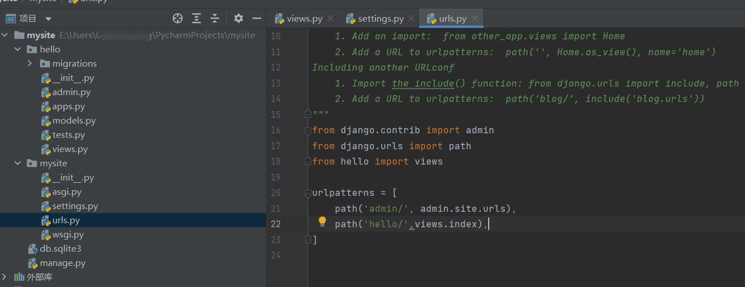This screenshot has height=287, width=745.
Task: Click 'django.contrib' on line 16
Action: click(380, 130)
